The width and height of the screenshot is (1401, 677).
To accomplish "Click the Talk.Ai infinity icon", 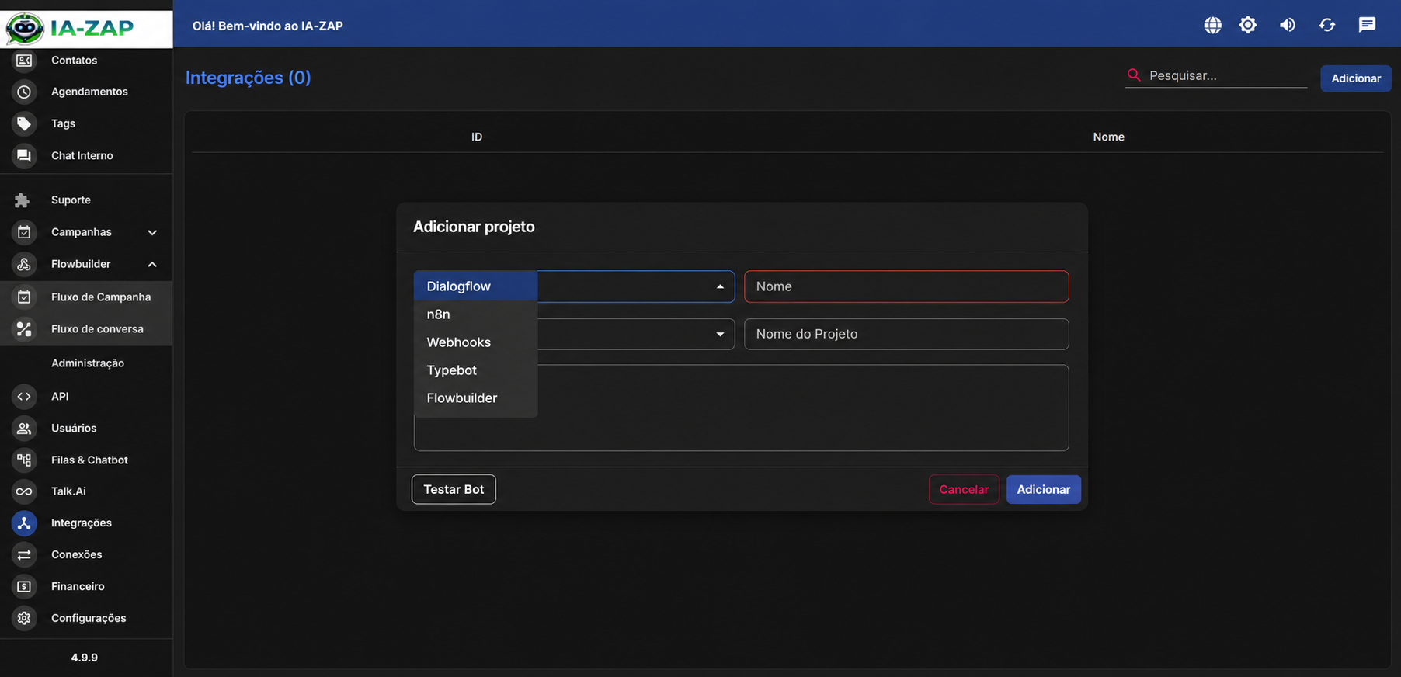I will (24, 491).
